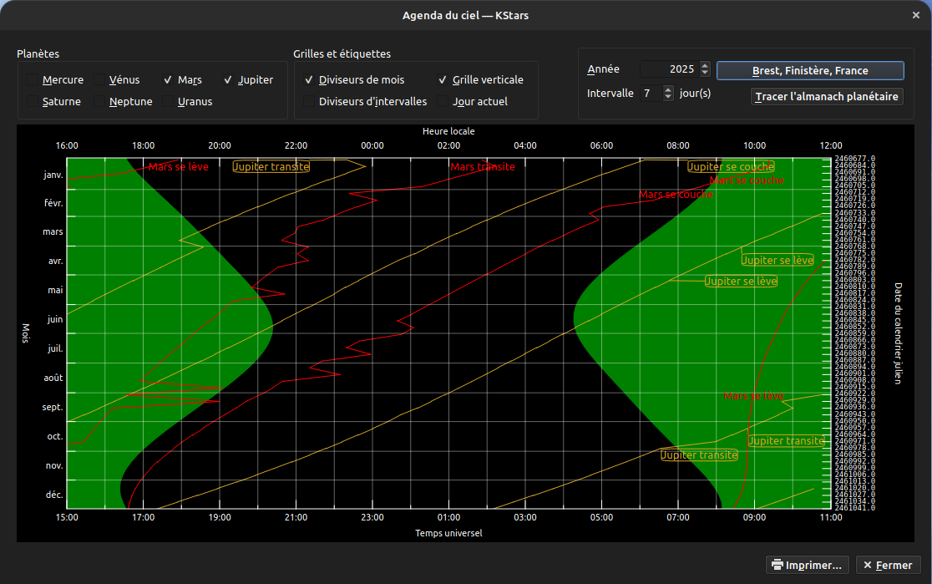This screenshot has height=584, width=932.
Task: Toggle the Uranus checkbox
Action: pyautogui.click(x=169, y=102)
